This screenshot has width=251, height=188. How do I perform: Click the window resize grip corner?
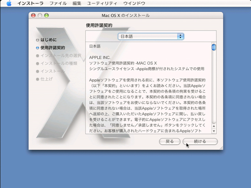[x=221, y=148]
